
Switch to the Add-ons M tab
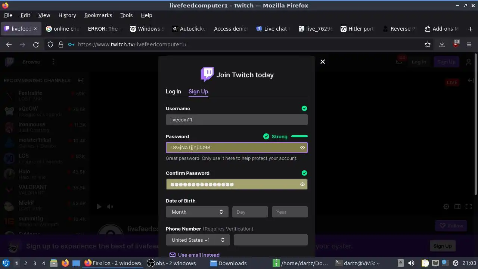(442, 29)
